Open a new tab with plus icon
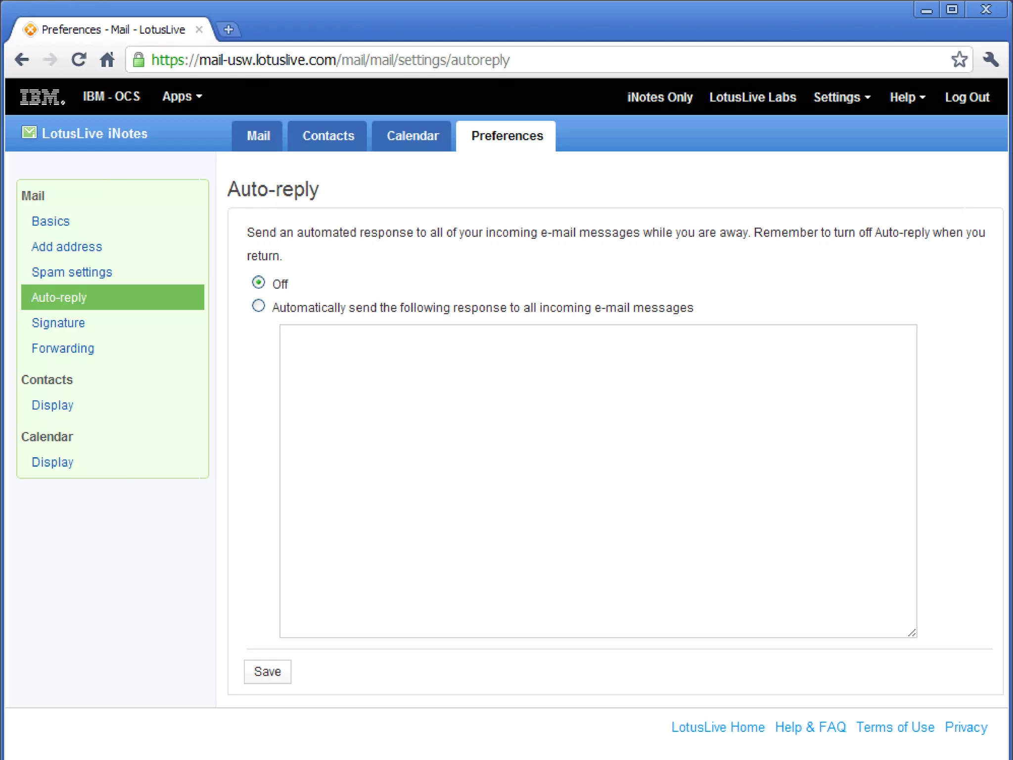 pyautogui.click(x=229, y=30)
